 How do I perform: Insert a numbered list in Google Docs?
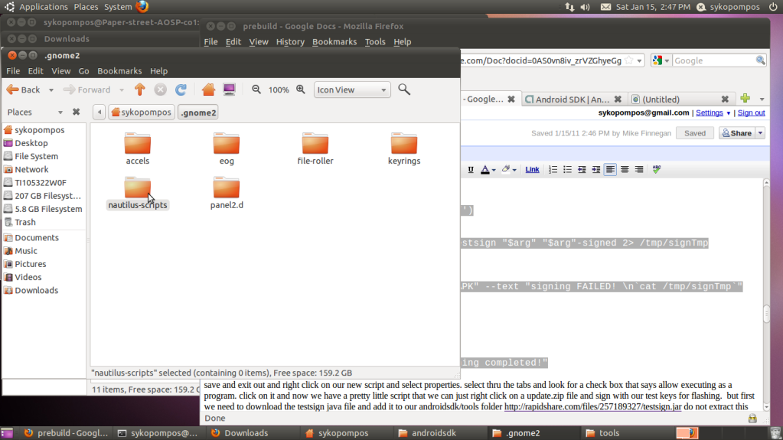[553, 170]
